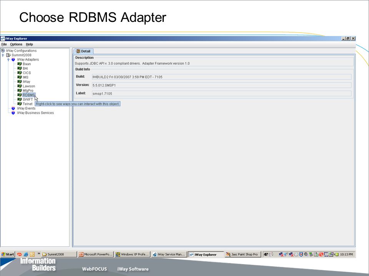The image size is (369, 276).
Task: Switch to Microsoft PowerPoint taskbar button
Action: click(96, 255)
